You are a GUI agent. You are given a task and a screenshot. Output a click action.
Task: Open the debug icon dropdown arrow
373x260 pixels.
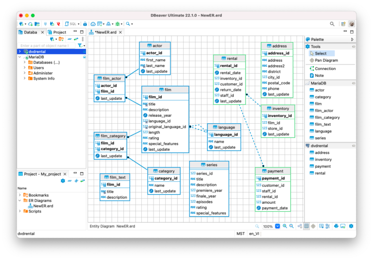(121, 24)
